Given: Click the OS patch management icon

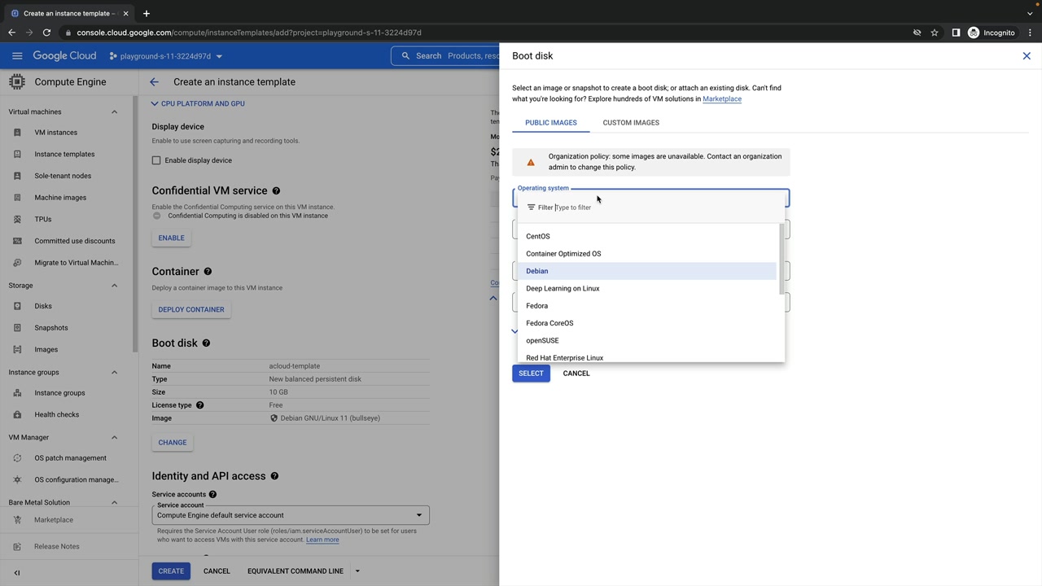Looking at the screenshot, I should tap(17, 458).
